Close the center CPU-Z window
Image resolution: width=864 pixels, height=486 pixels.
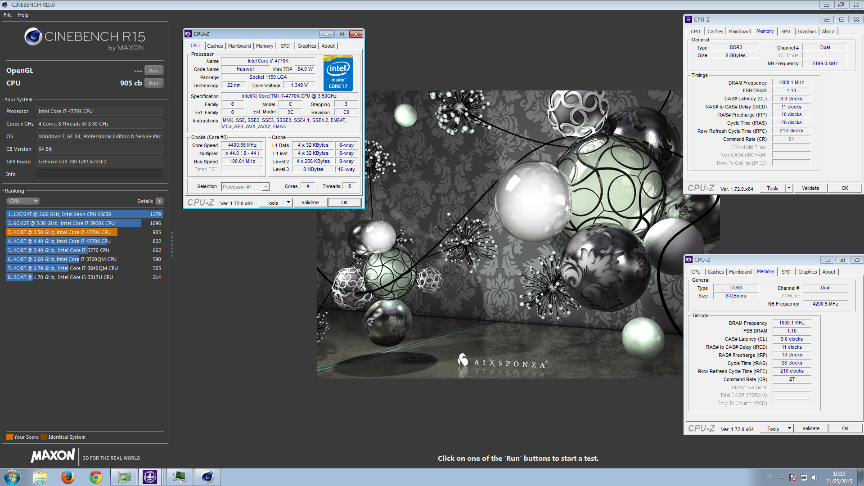pyautogui.click(x=356, y=34)
